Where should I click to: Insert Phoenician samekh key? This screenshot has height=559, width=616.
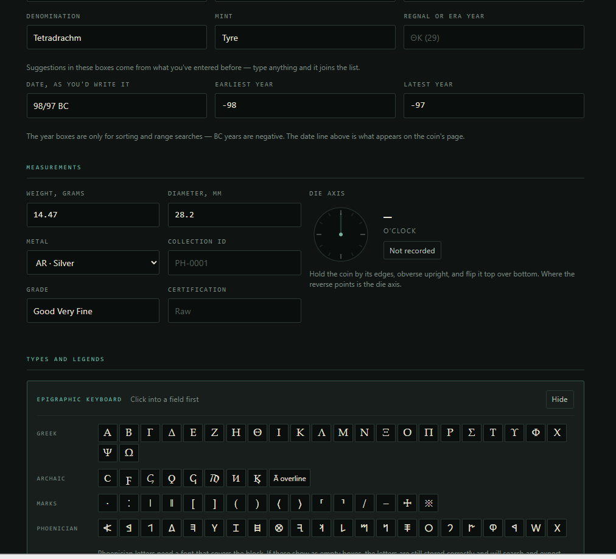(x=407, y=528)
